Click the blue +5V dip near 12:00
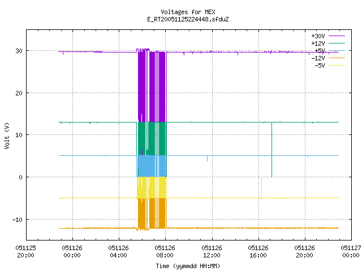 207,159
